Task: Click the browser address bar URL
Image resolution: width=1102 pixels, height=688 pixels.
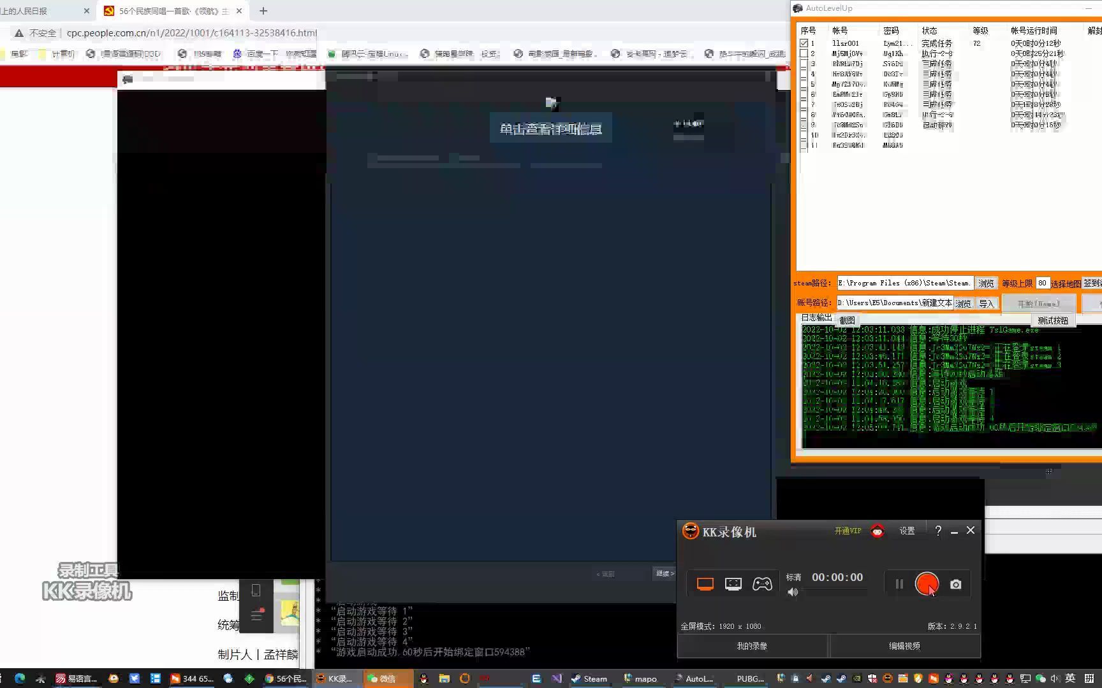Action: tap(191, 32)
